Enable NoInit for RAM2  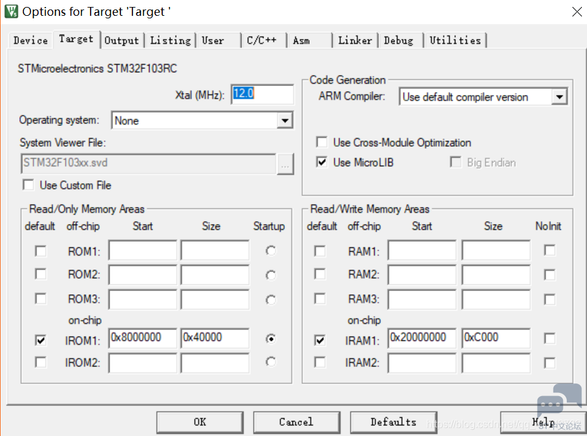[x=550, y=275]
